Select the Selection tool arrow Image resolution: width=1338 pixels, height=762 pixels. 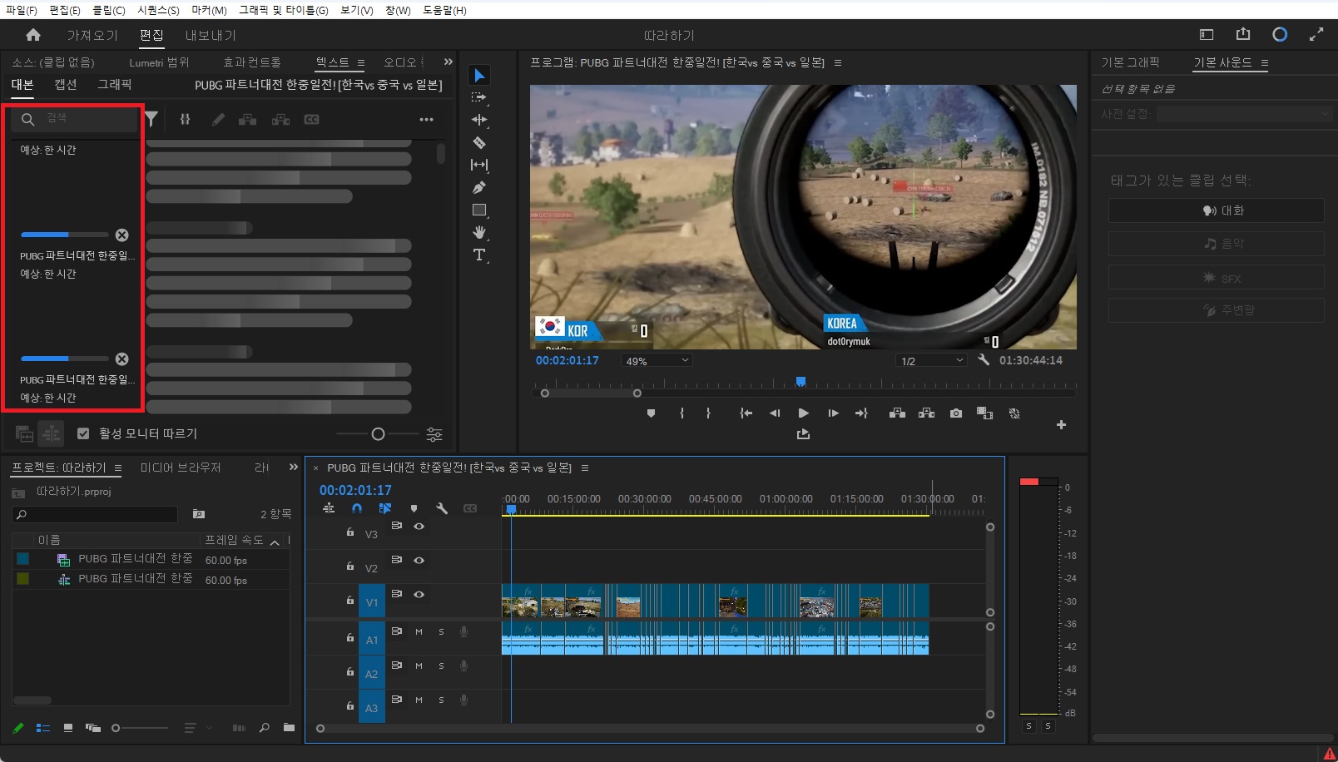click(x=479, y=76)
